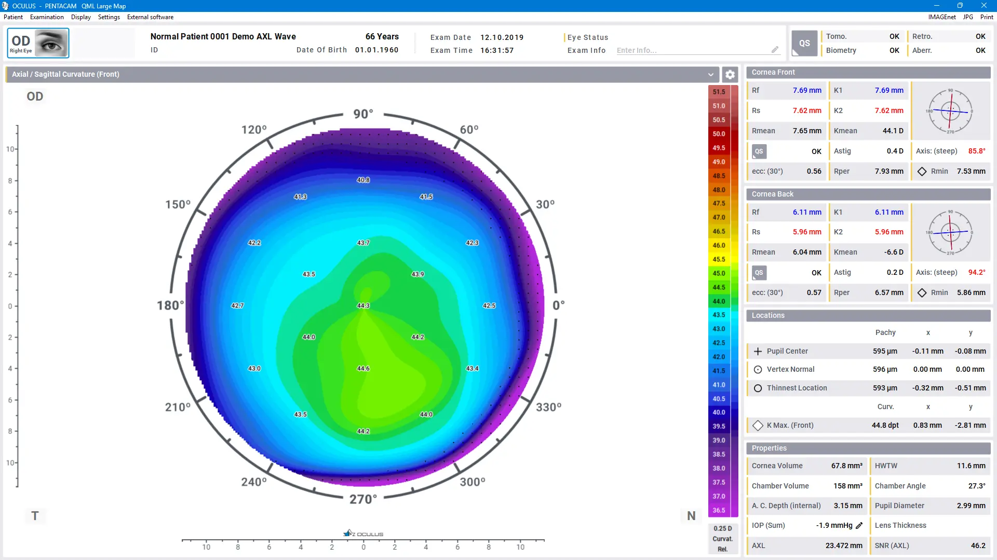Click the Oculus app icon in title bar
The image size is (997, 560).
tap(5, 6)
